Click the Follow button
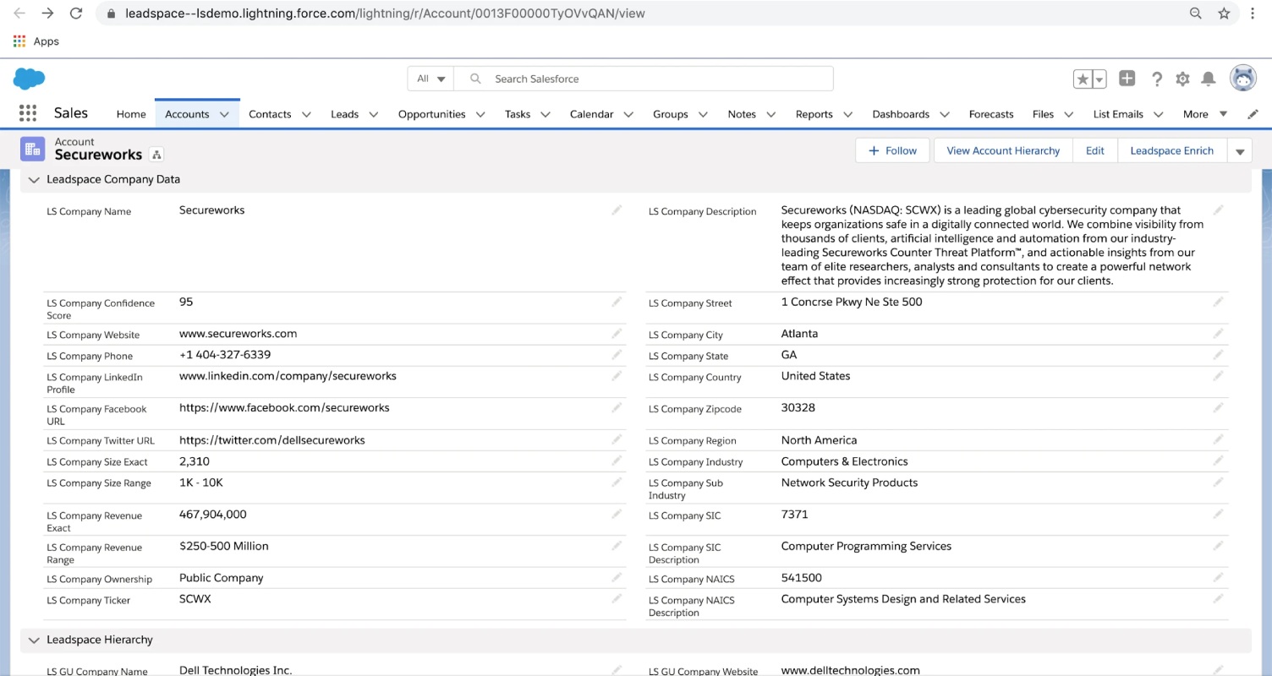1272x676 pixels. (x=892, y=150)
